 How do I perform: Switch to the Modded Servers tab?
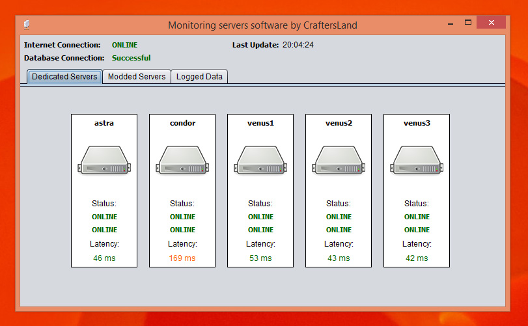pyautogui.click(x=137, y=77)
